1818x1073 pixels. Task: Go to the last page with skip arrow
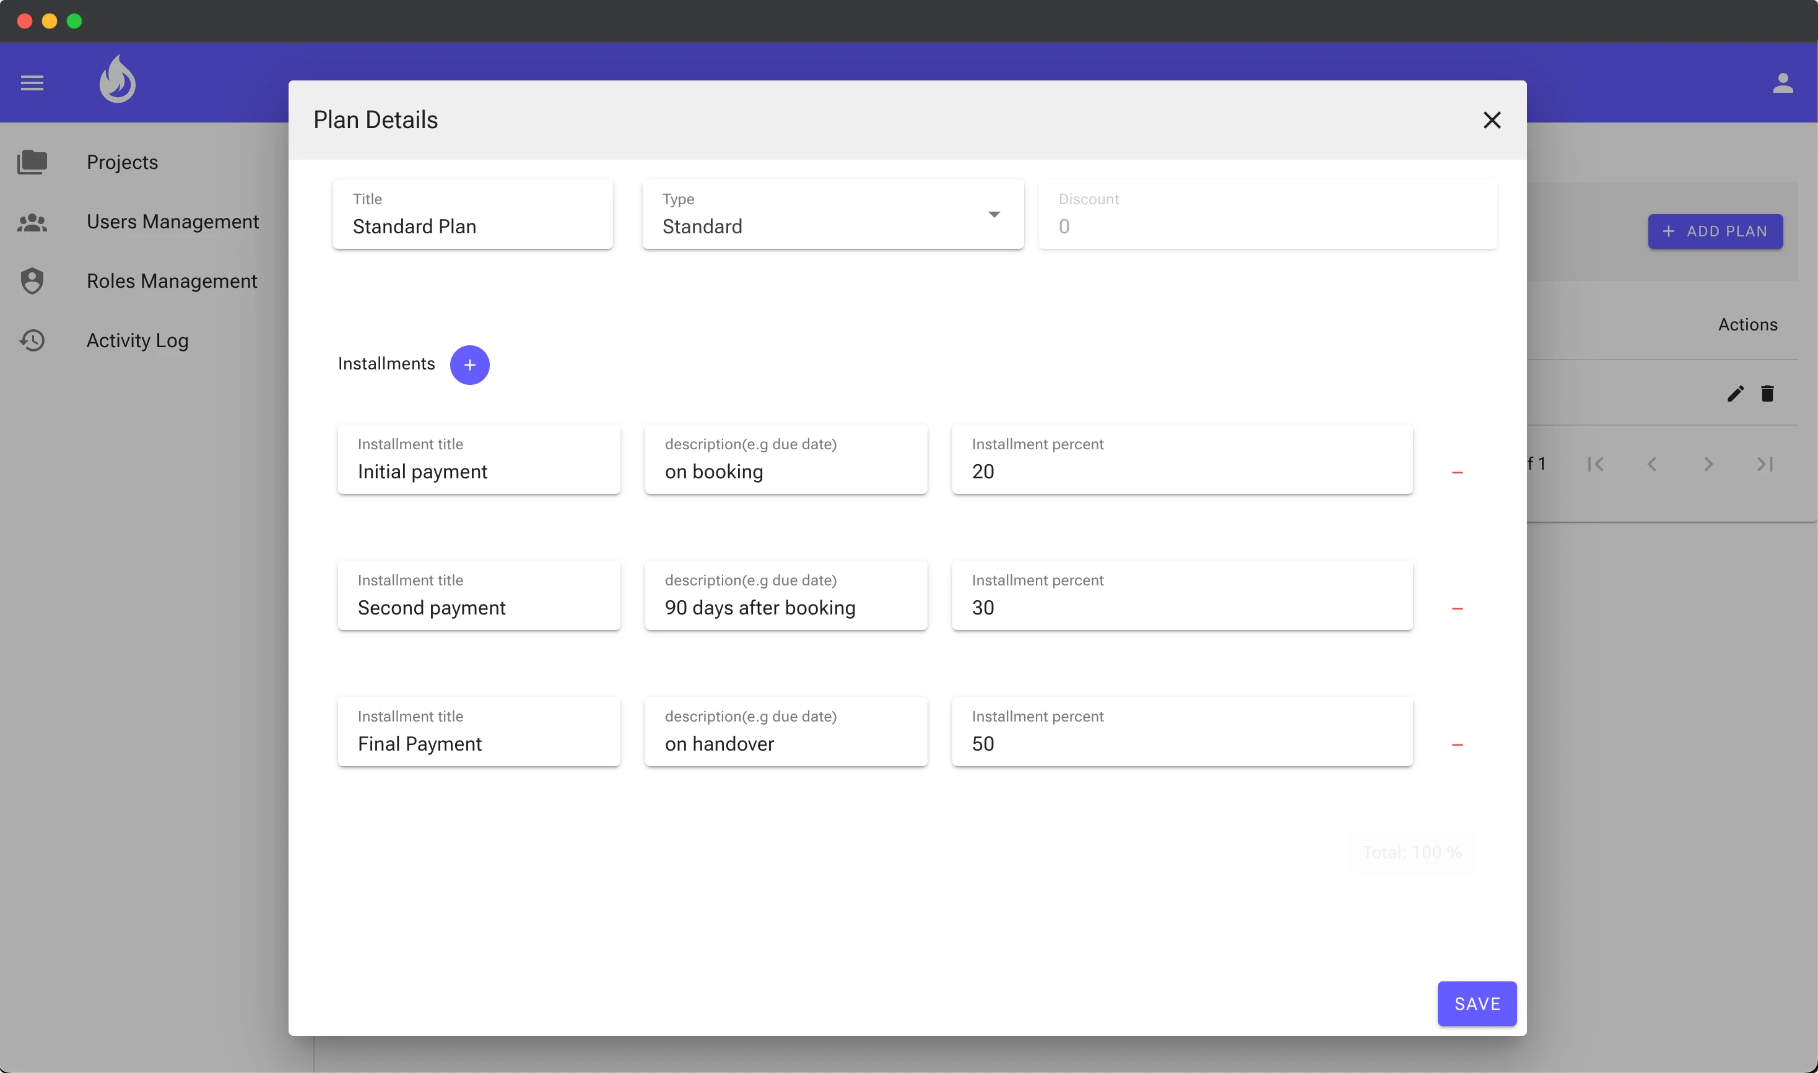(1765, 463)
